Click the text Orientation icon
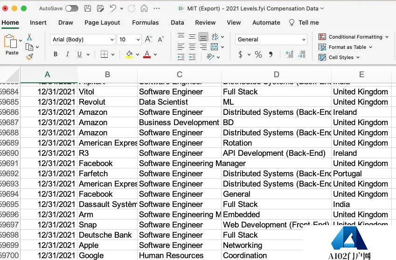This screenshot has width=396, height=260. click(x=210, y=57)
